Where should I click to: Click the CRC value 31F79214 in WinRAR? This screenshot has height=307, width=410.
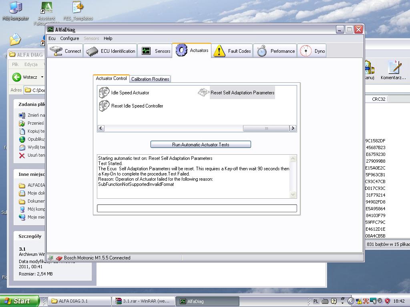pyautogui.click(x=376, y=195)
